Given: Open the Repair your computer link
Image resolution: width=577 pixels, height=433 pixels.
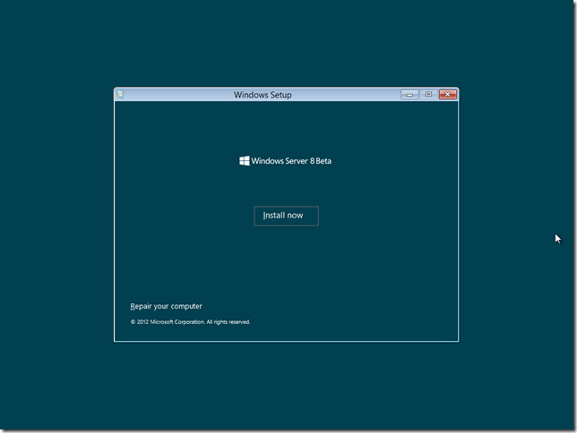Looking at the screenshot, I should [x=166, y=306].
